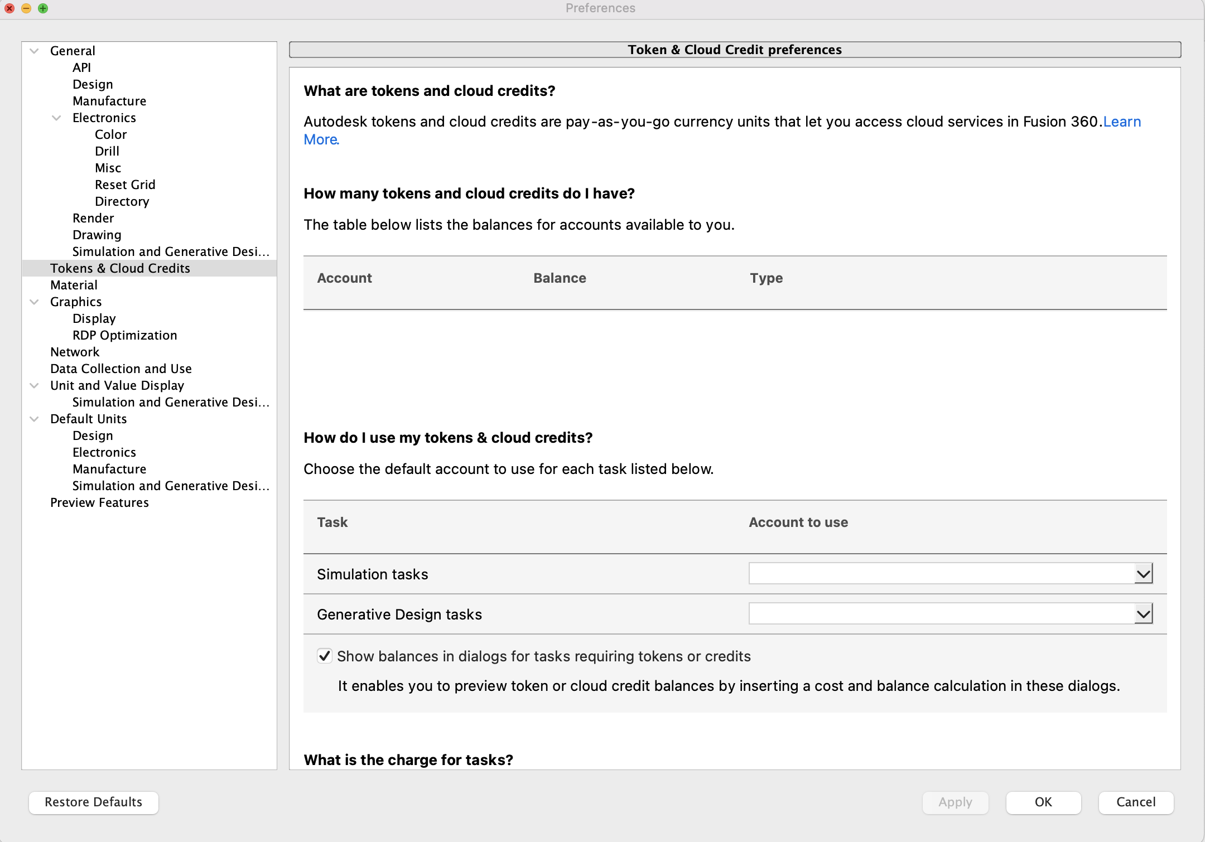Collapse Unit and Value Display section
1205x842 pixels.
pyautogui.click(x=34, y=385)
